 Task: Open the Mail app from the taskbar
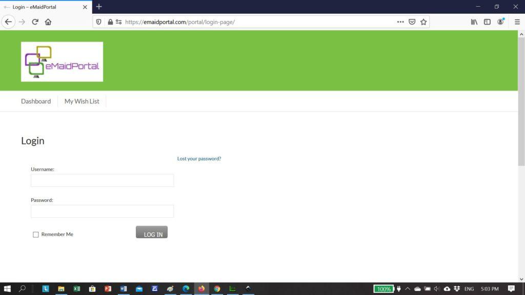(139, 289)
